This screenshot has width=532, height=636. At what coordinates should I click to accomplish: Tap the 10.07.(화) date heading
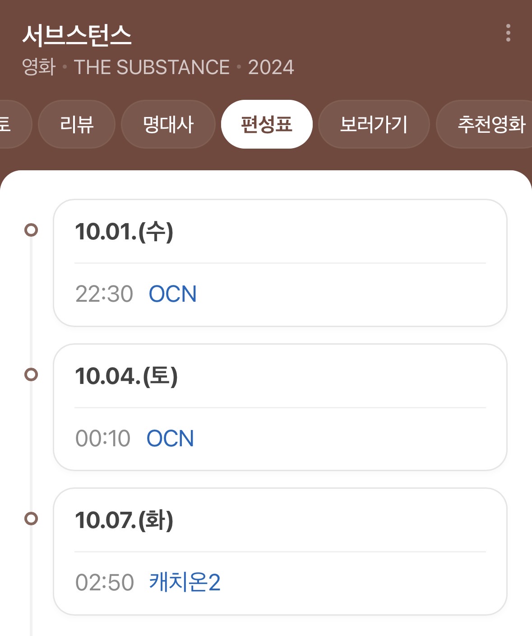pos(124,520)
